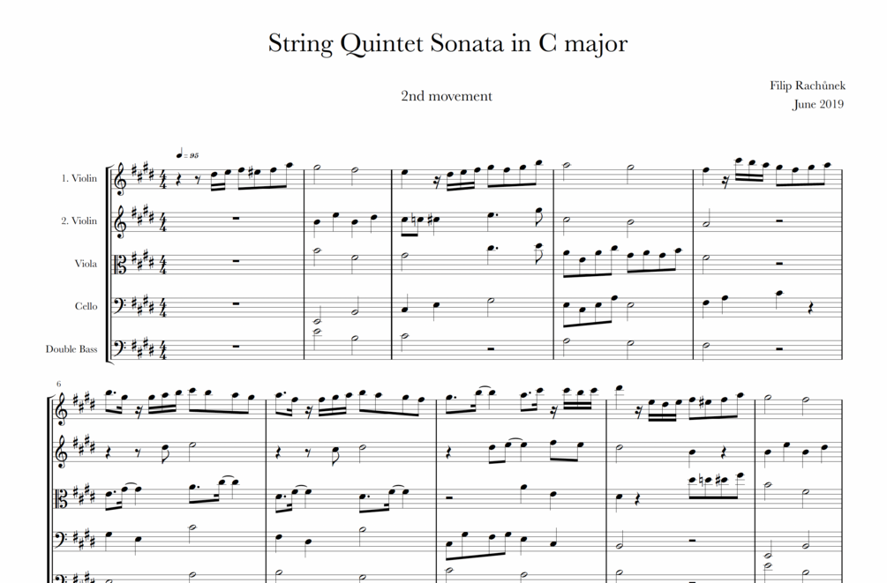Select the tempo marking of 95
The image size is (887, 583).
(188, 155)
